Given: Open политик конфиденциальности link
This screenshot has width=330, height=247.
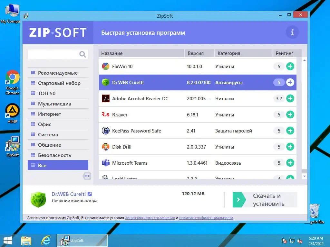Looking at the screenshot, I should tap(206, 218).
